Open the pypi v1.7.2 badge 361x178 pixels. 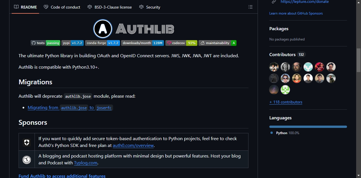pos(73,43)
